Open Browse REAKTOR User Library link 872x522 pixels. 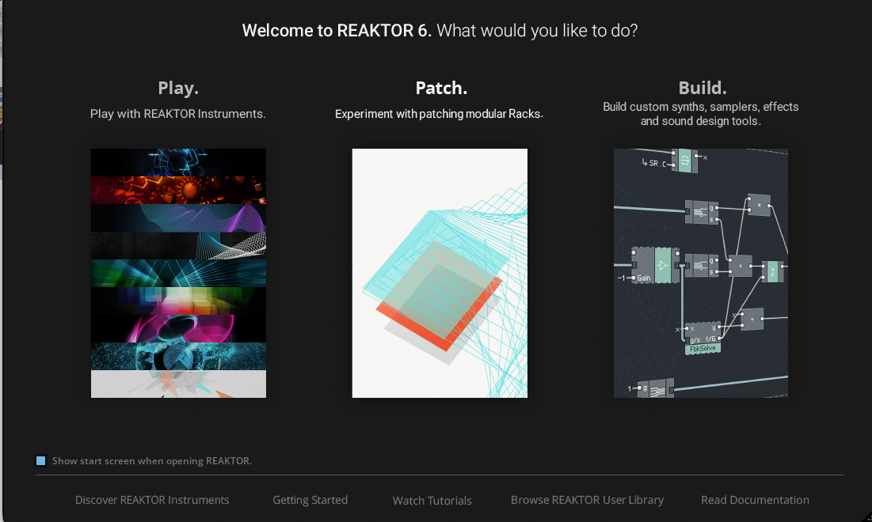(x=587, y=500)
